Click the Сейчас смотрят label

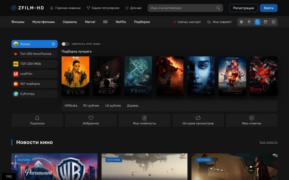[189, 22]
